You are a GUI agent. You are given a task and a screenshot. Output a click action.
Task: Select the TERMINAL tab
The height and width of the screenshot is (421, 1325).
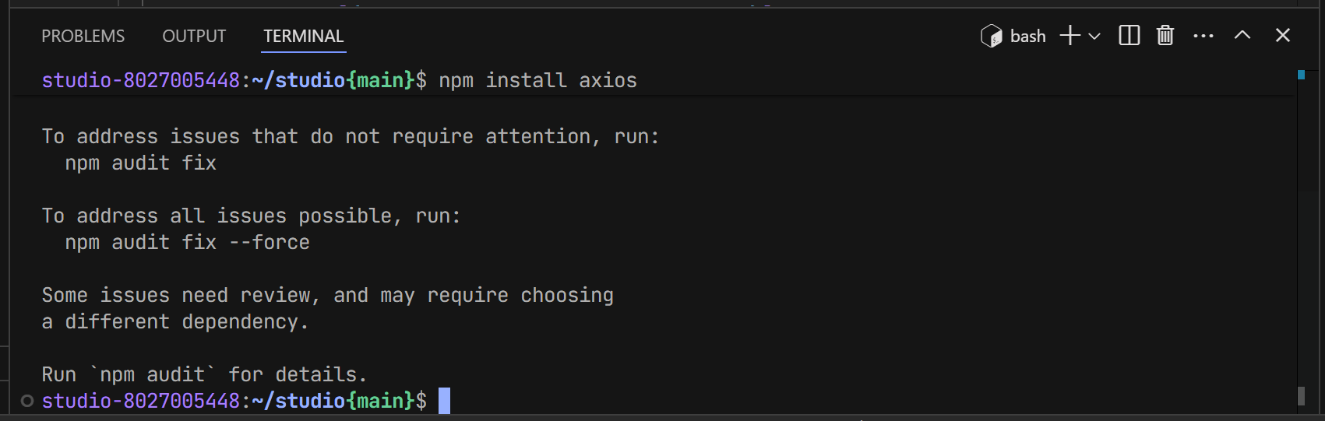[x=303, y=37]
